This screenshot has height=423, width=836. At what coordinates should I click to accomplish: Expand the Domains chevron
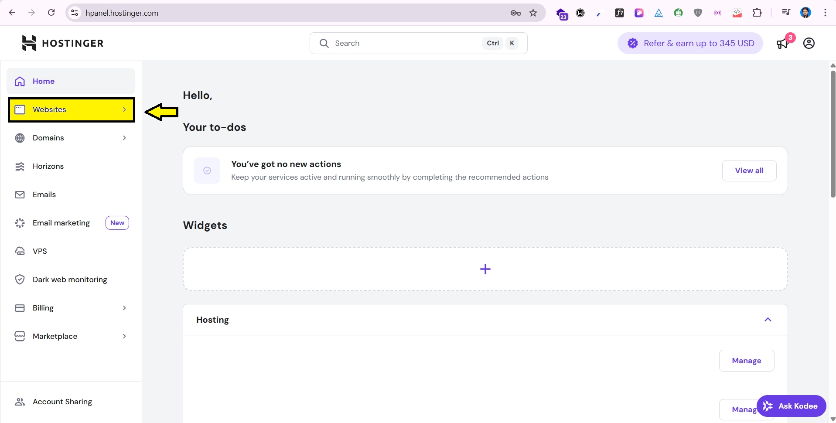pos(124,138)
